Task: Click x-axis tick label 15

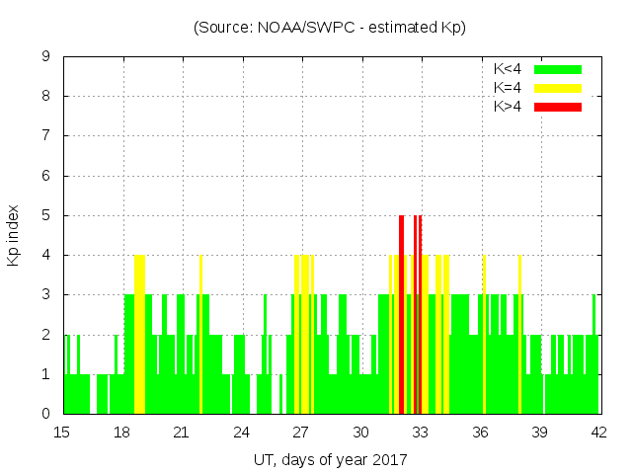Action: coord(63,432)
